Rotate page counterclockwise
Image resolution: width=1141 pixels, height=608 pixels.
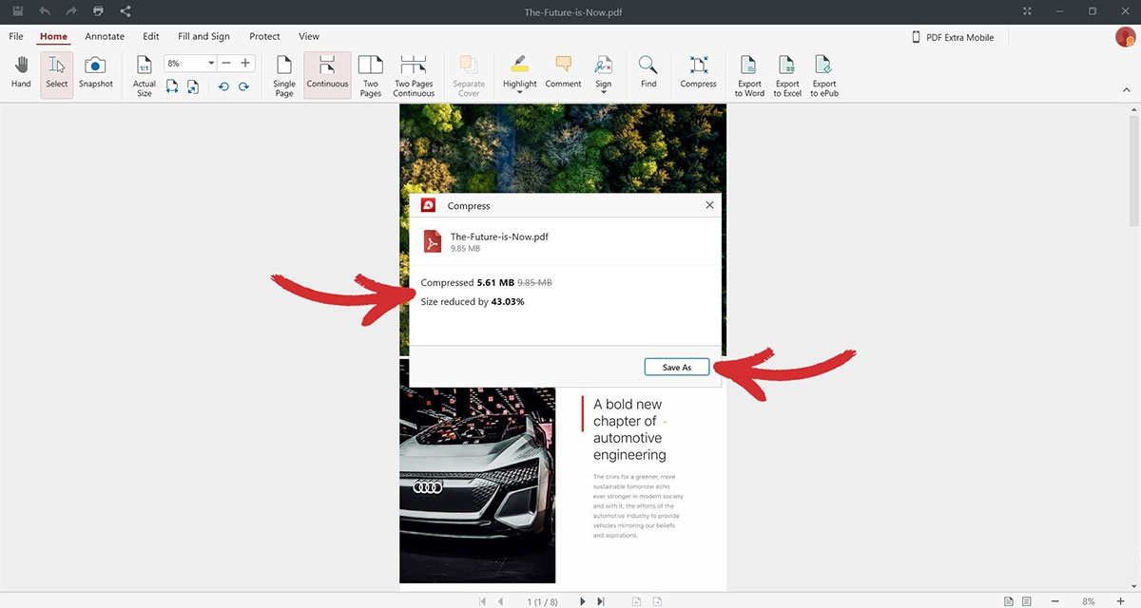pyautogui.click(x=223, y=86)
